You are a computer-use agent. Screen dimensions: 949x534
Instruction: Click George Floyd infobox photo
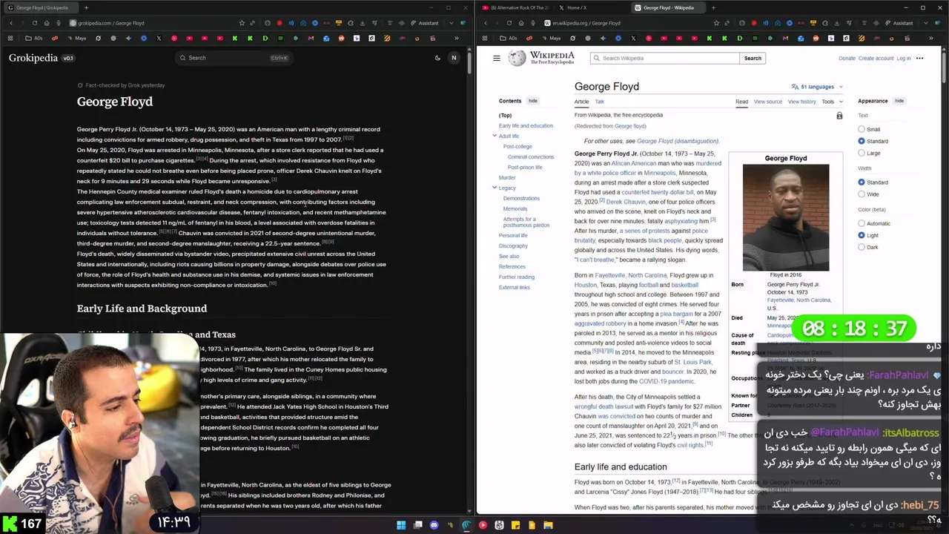[786, 218]
